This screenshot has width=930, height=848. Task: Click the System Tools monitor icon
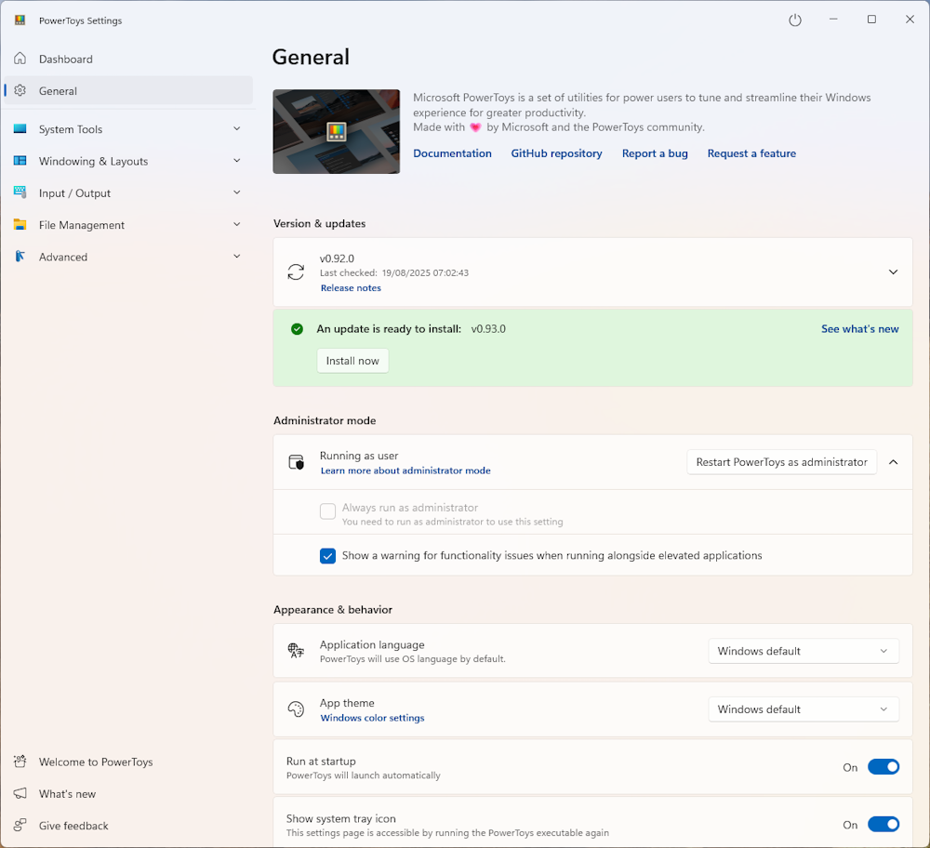coord(20,128)
